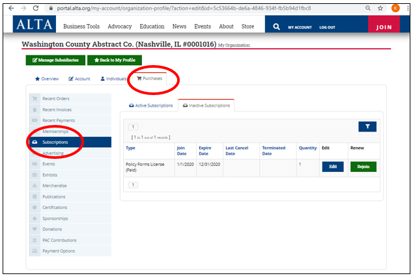Screen dimensions: 413x278
Task: Click the icon beside Exhibits
Action: [x=35, y=174]
